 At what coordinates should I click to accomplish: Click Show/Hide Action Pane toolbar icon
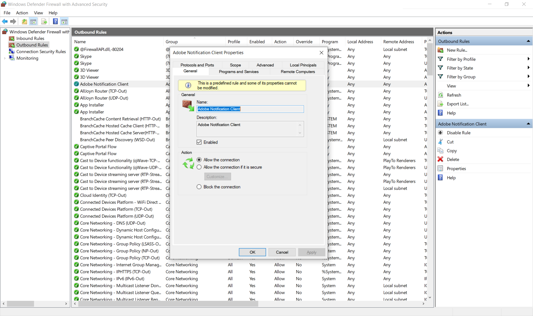point(64,21)
